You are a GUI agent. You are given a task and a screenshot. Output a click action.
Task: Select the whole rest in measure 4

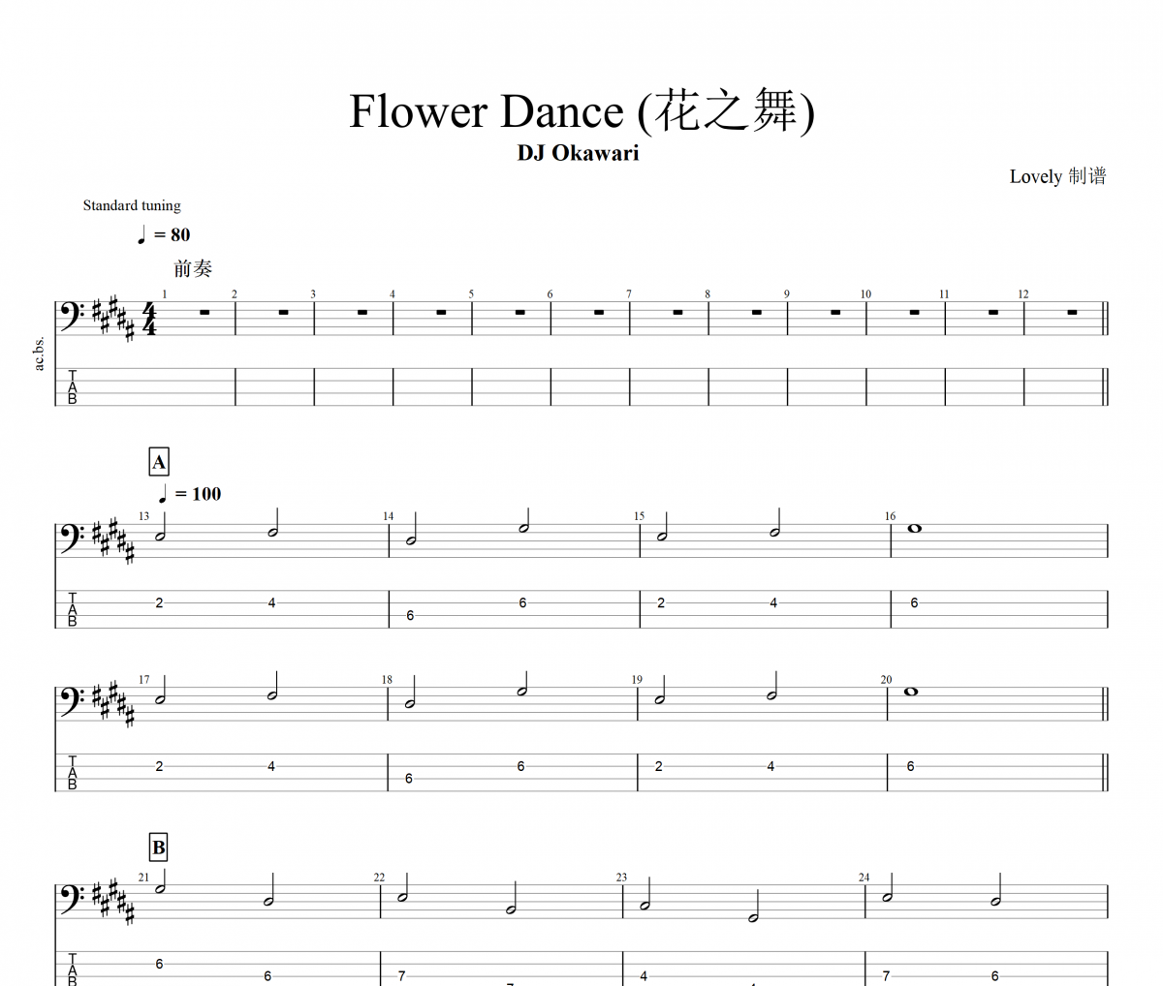click(441, 312)
